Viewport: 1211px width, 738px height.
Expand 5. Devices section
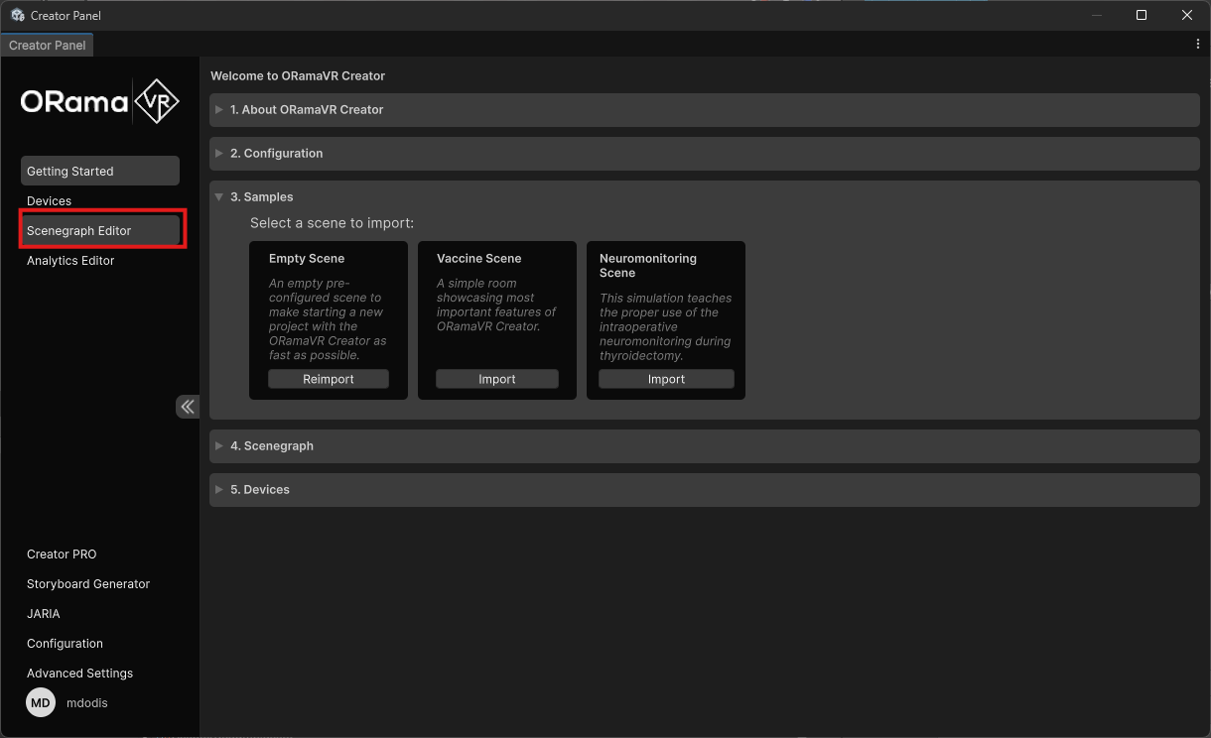tap(705, 490)
